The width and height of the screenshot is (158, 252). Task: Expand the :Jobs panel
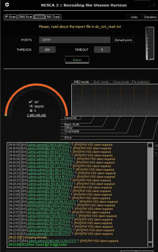coord(134,17)
